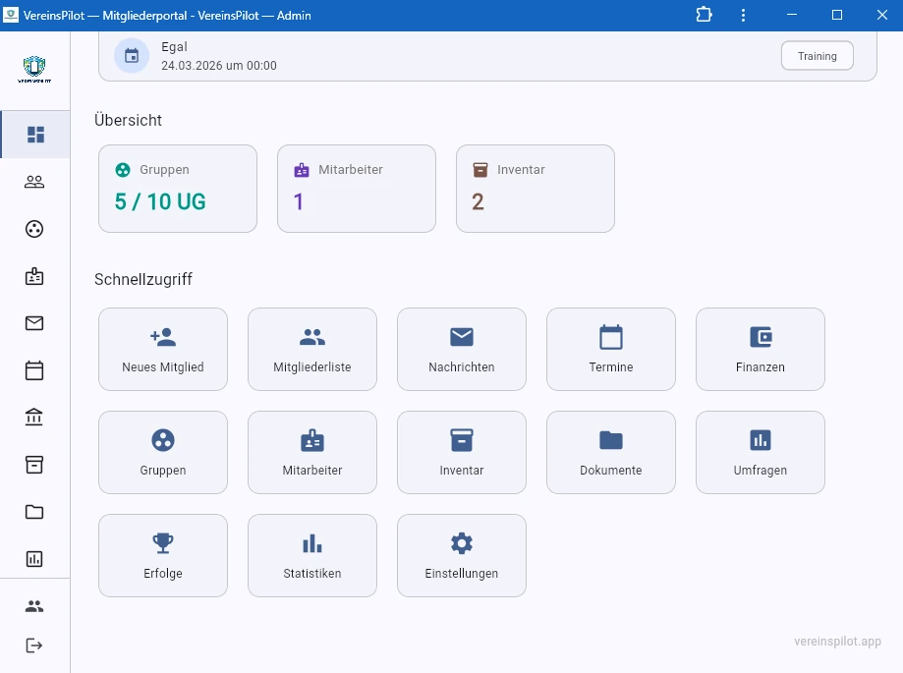
Task: Click the Gruppen overview card showing 5 / 10 UG
Action: (177, 188)
